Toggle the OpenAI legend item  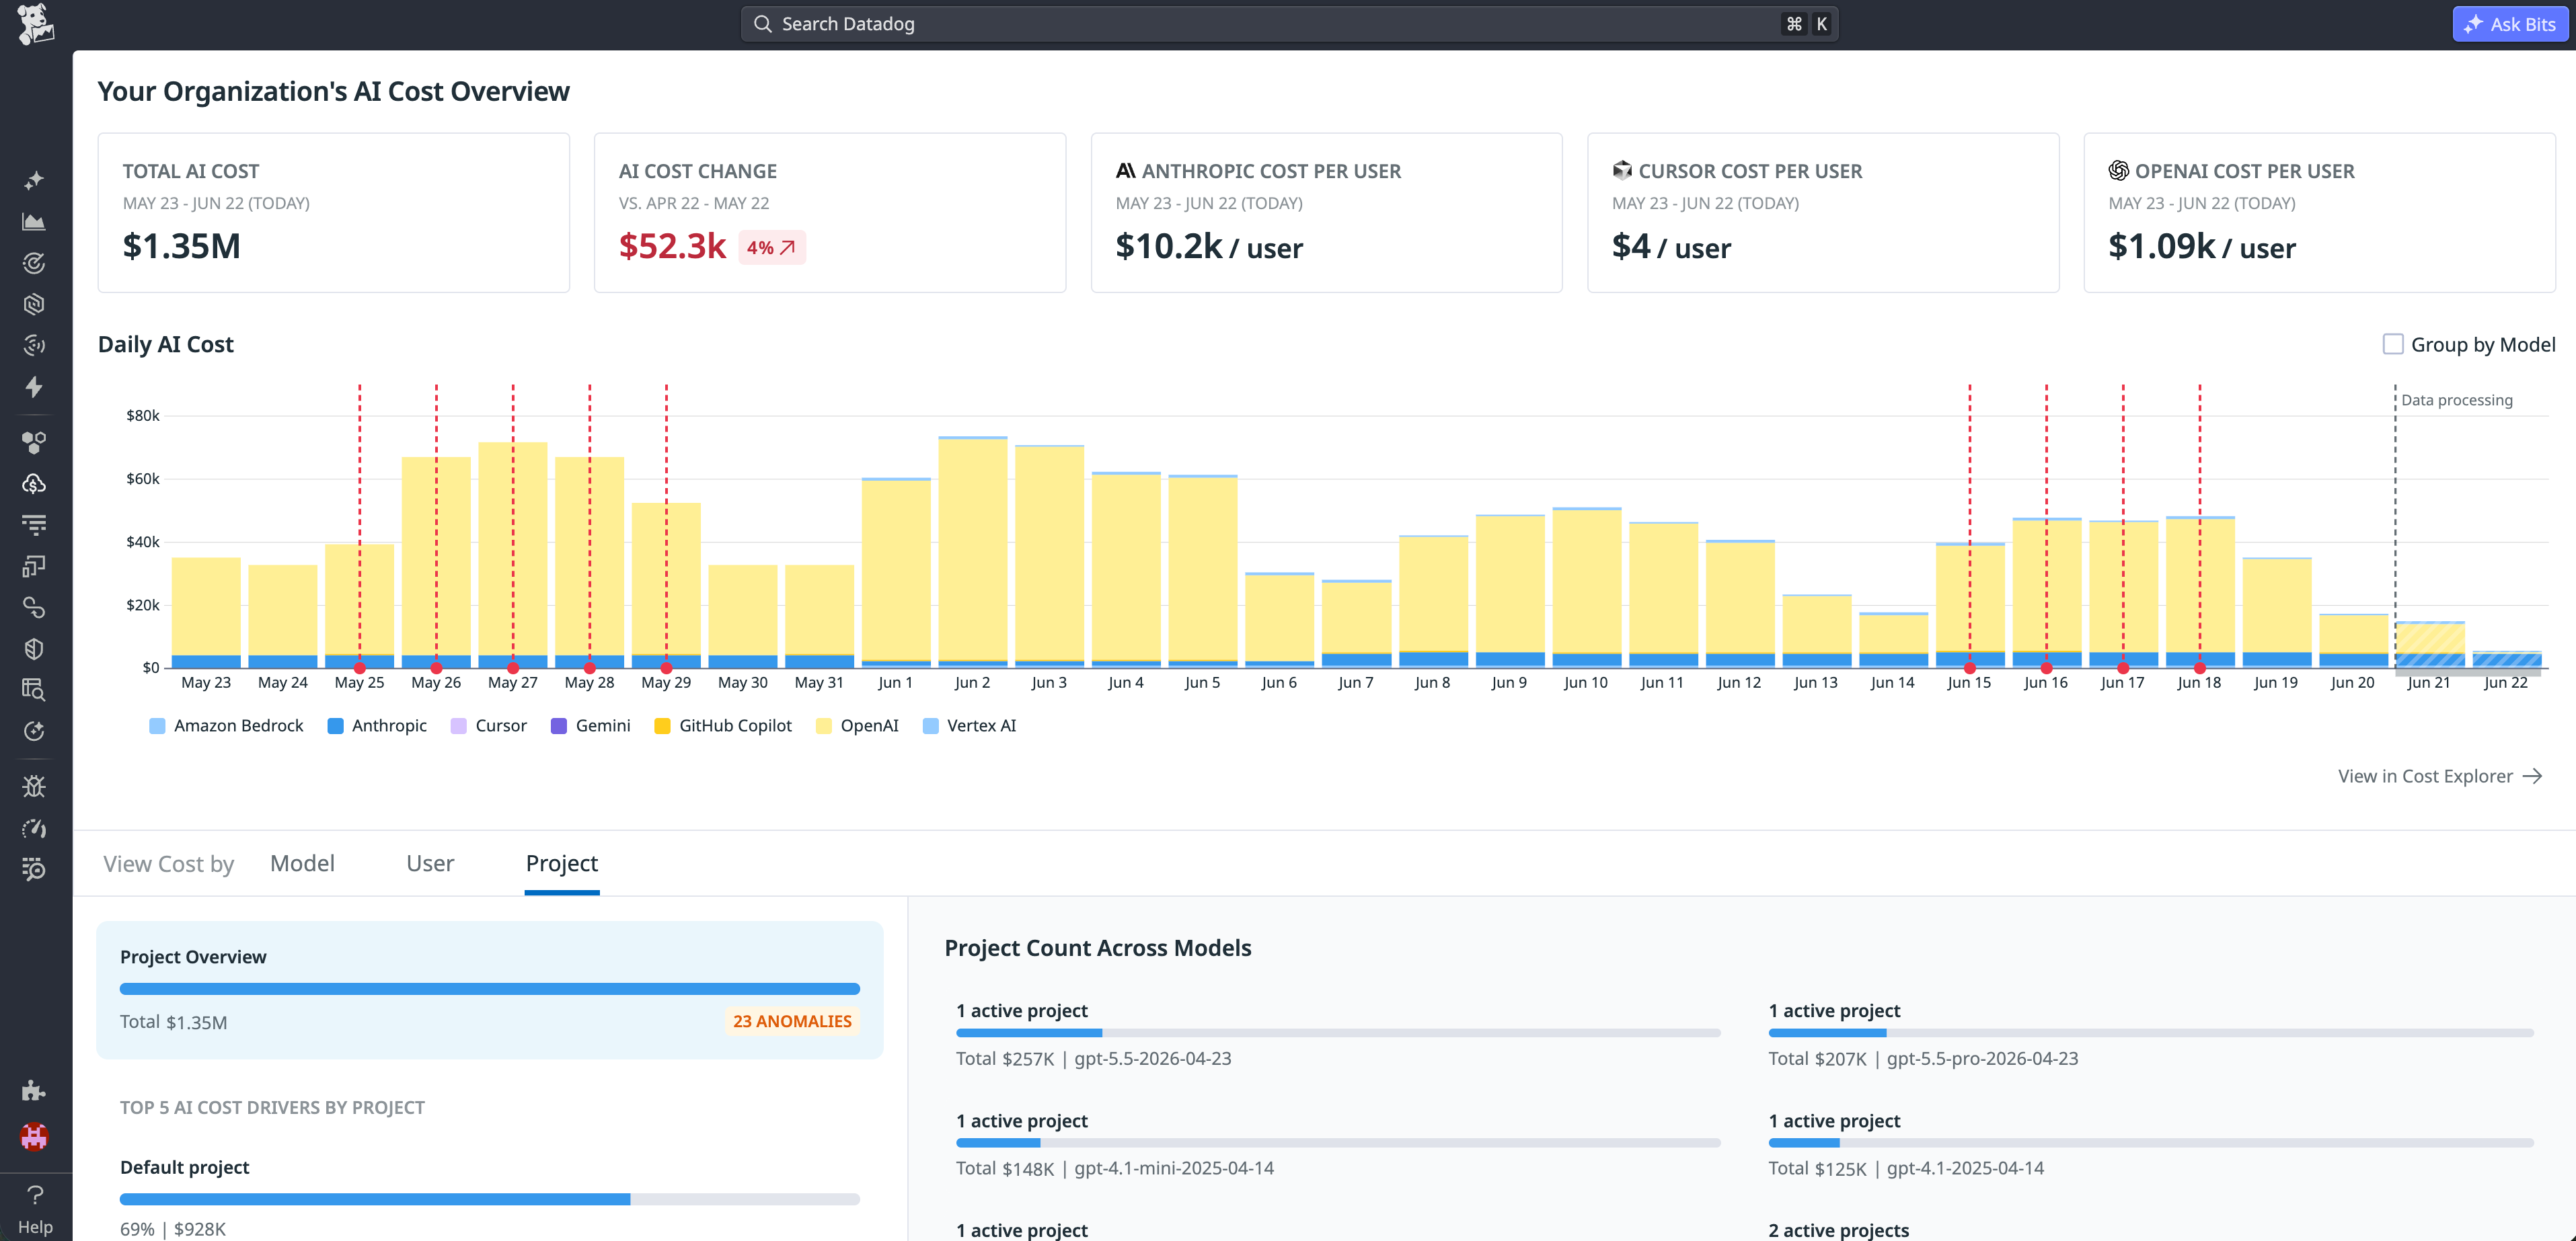pyautogui.click(x=857, y=725)
